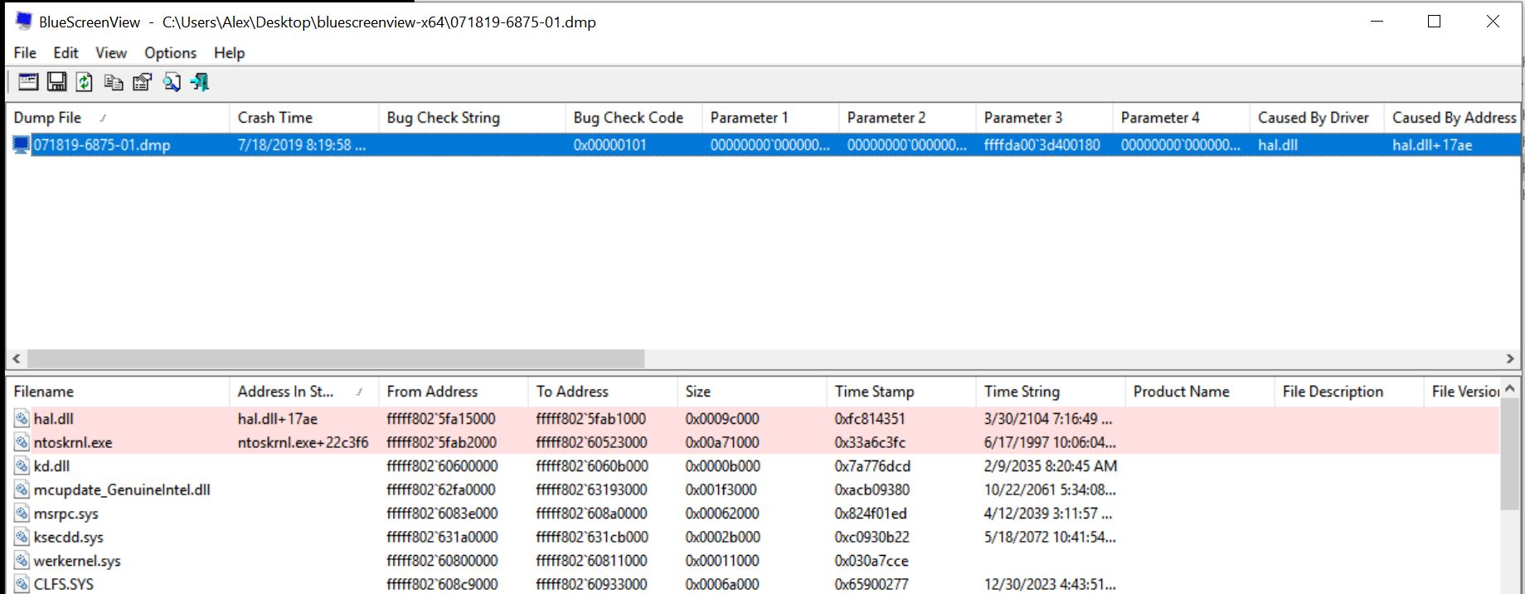Viewport: 1525px width, 594px height.
Task: Select the mcupdate_GenuineIntel.dll row
Action: [753, 489]
